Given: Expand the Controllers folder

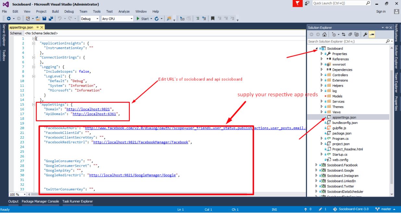Looking at the screenshot, I should [x=322, y=75].
